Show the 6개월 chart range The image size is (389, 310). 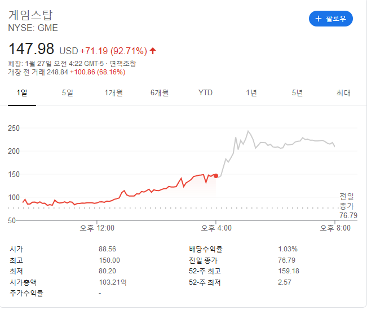[x=160, y=93]
